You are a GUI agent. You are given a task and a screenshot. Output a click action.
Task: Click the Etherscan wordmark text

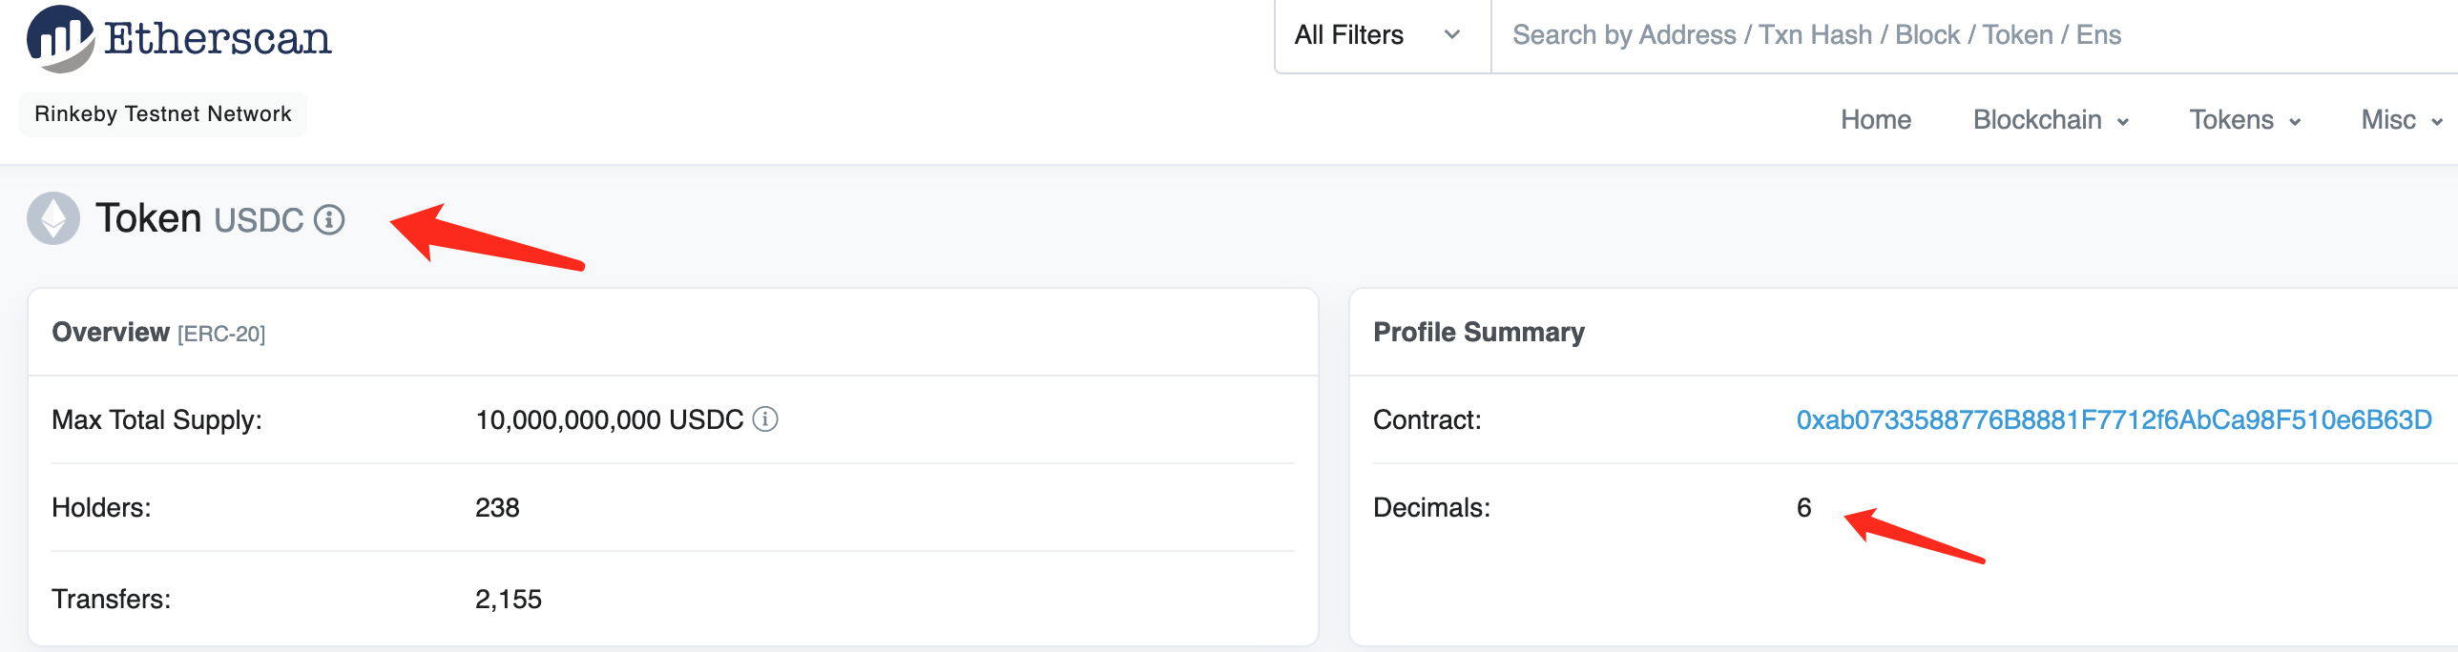(218, 38)
